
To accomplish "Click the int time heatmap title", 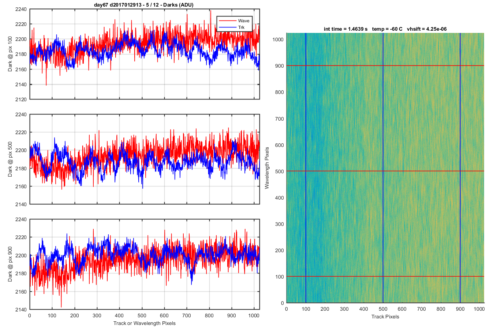I will 385,29.
